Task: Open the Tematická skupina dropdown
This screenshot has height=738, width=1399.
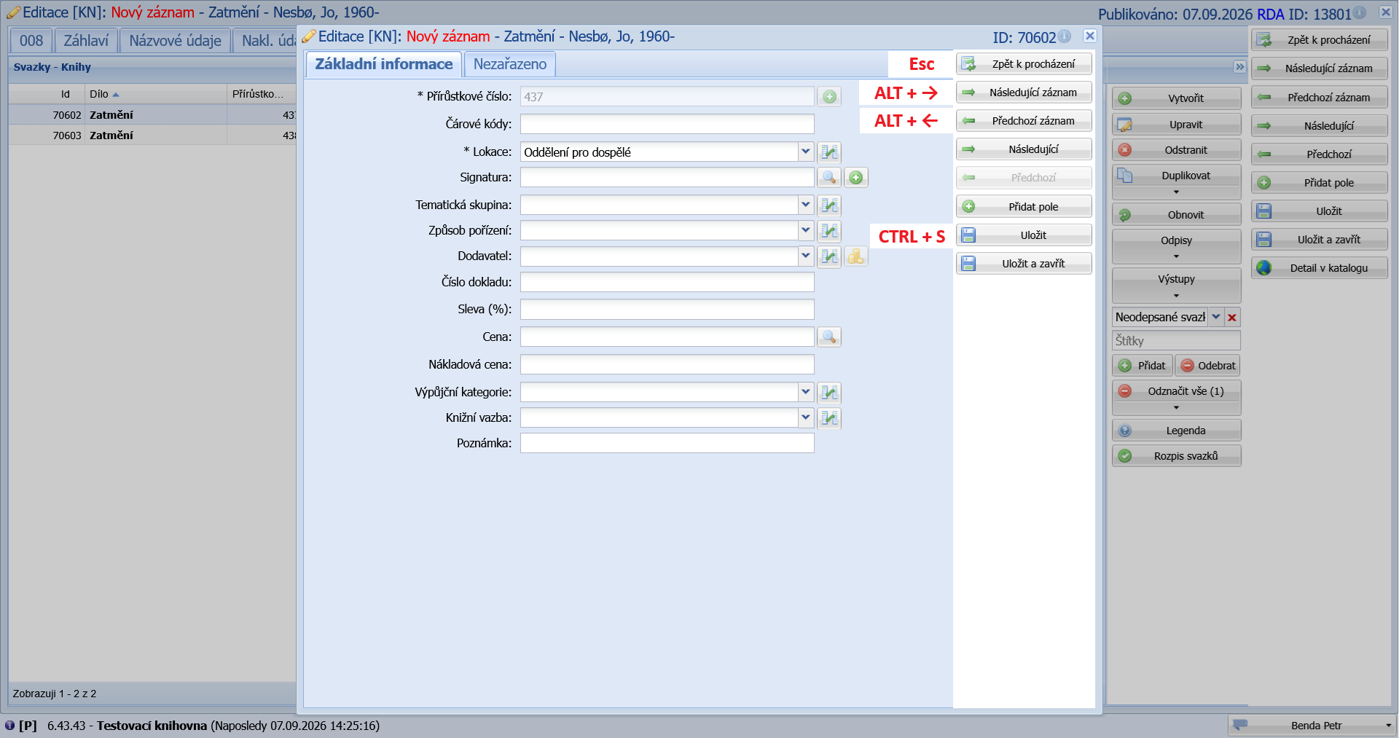Action: [806, 205]
